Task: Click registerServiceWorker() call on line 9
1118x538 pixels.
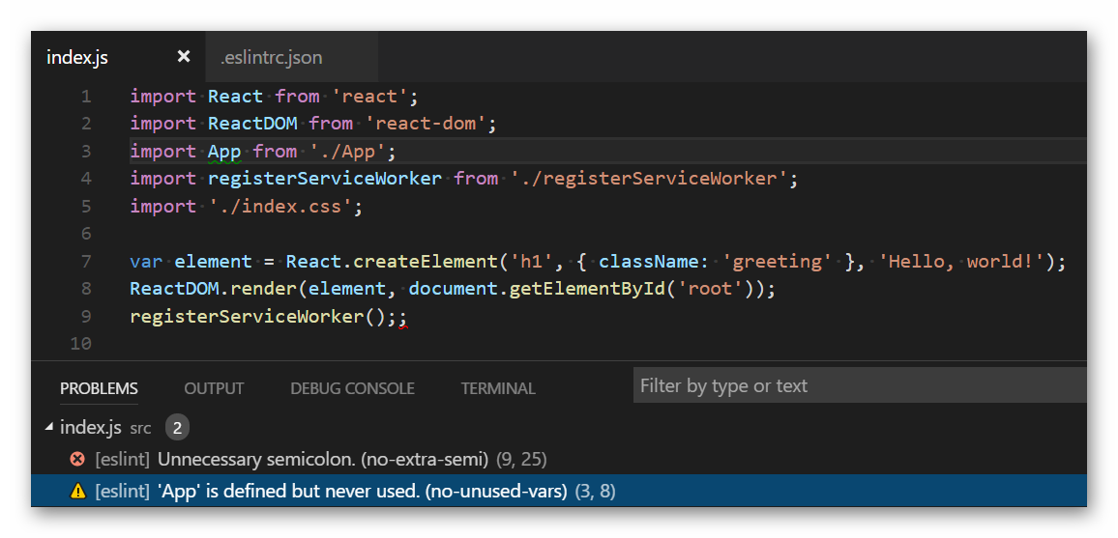Action: point(257,318)
